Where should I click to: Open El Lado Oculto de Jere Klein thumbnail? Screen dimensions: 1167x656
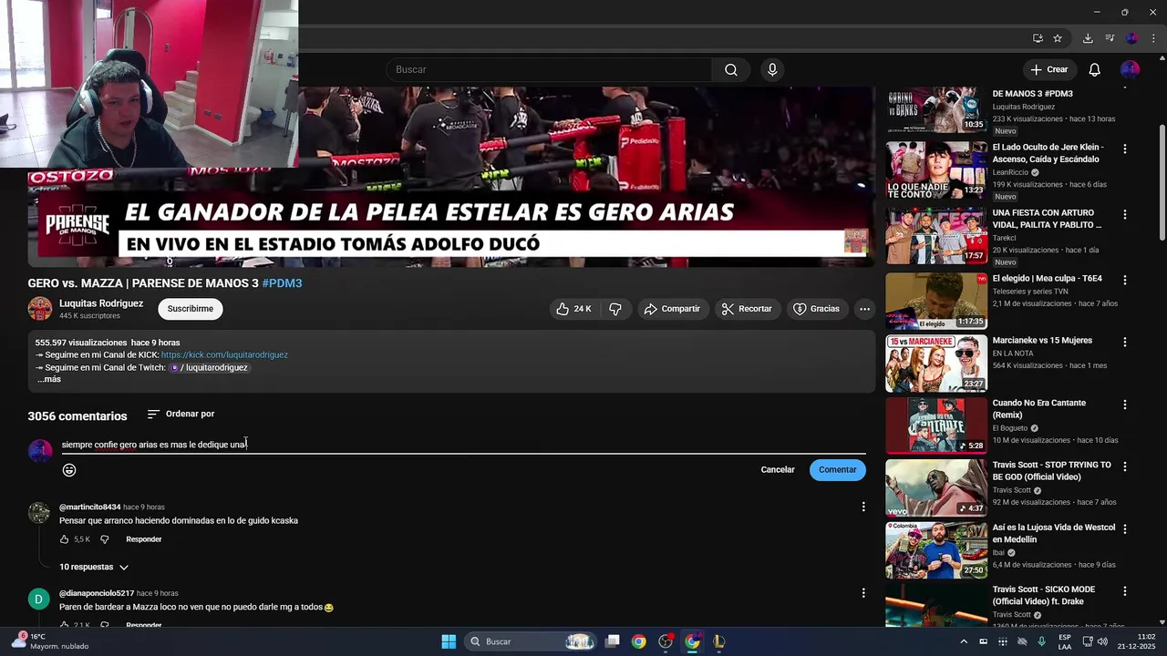pos(936,170)
